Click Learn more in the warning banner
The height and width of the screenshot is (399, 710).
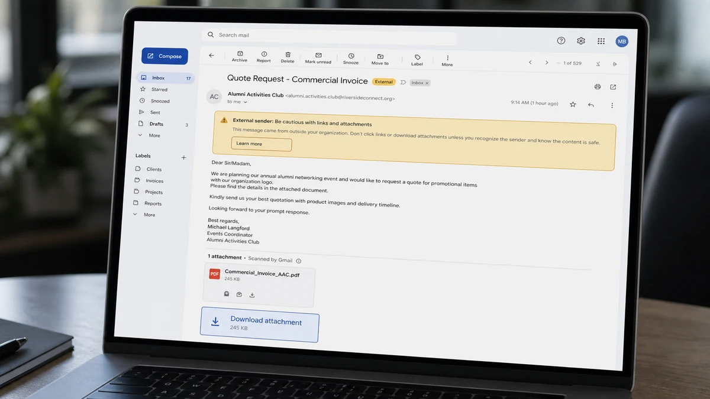pos(261,144)
